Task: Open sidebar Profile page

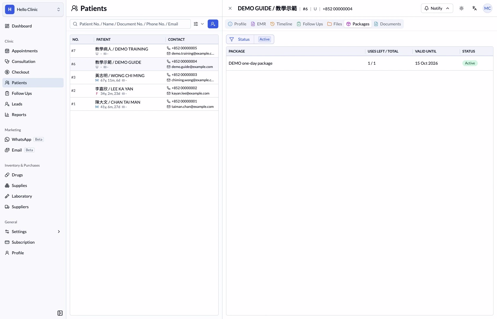Action: coord(33,253)
